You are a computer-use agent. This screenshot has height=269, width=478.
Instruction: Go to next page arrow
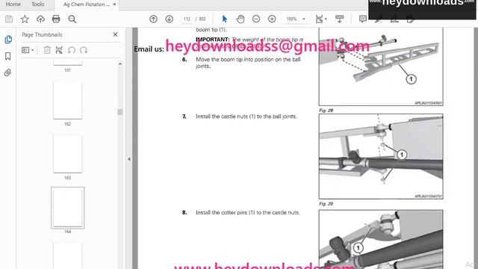pyautogui.click(x=170, y=19)
